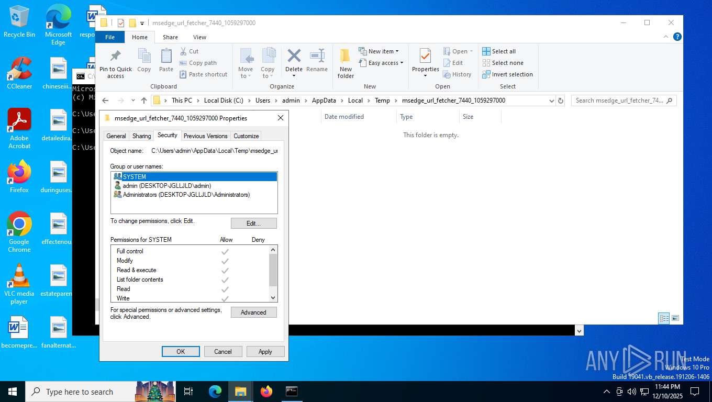712x402 pixels.
Task: Select the admin user entry
Action: tap(194, 186)
